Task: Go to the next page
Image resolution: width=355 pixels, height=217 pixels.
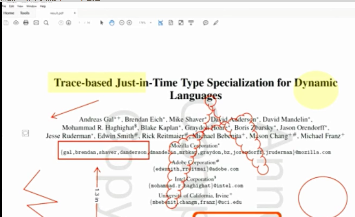Action: click(69, 23)
